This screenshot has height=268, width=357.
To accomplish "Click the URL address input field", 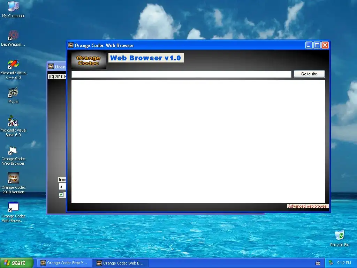I will click(x=181, y=74).
